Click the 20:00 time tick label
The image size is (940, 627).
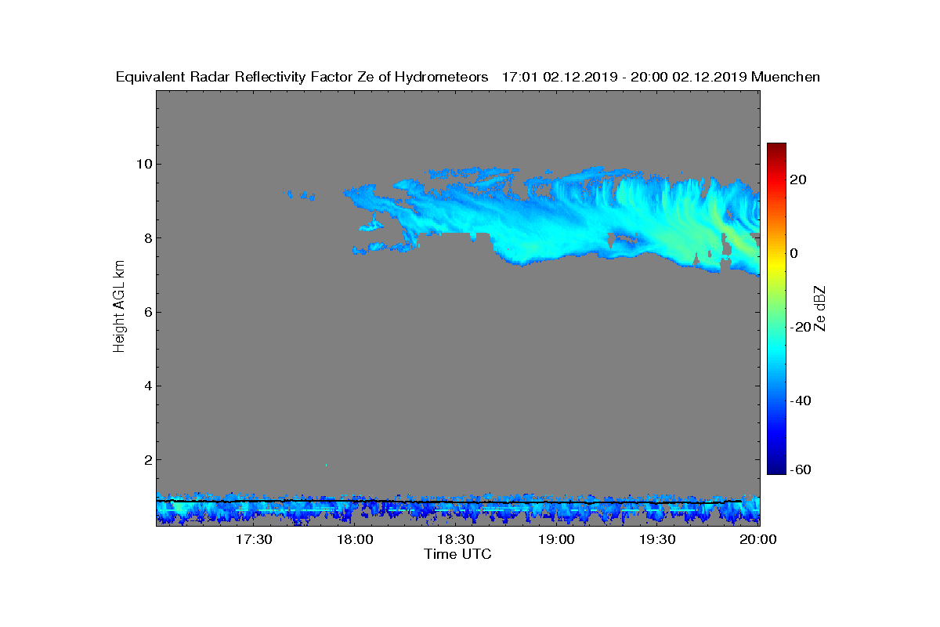click(757, 540)
